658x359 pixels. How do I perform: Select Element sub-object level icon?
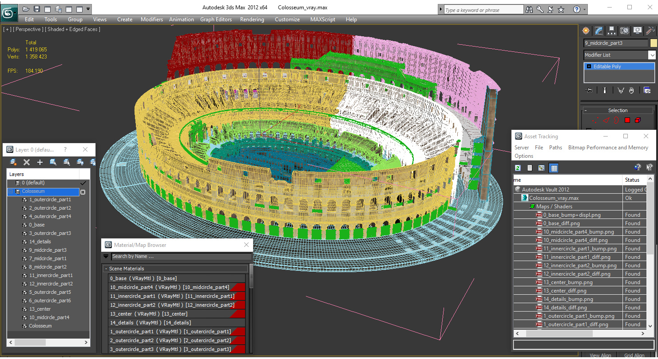tap(638, 120)
